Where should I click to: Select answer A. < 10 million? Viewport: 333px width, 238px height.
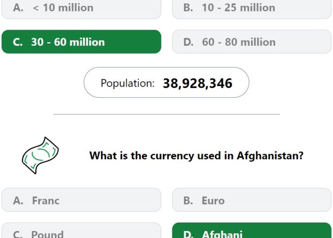[x=81, y=9]
